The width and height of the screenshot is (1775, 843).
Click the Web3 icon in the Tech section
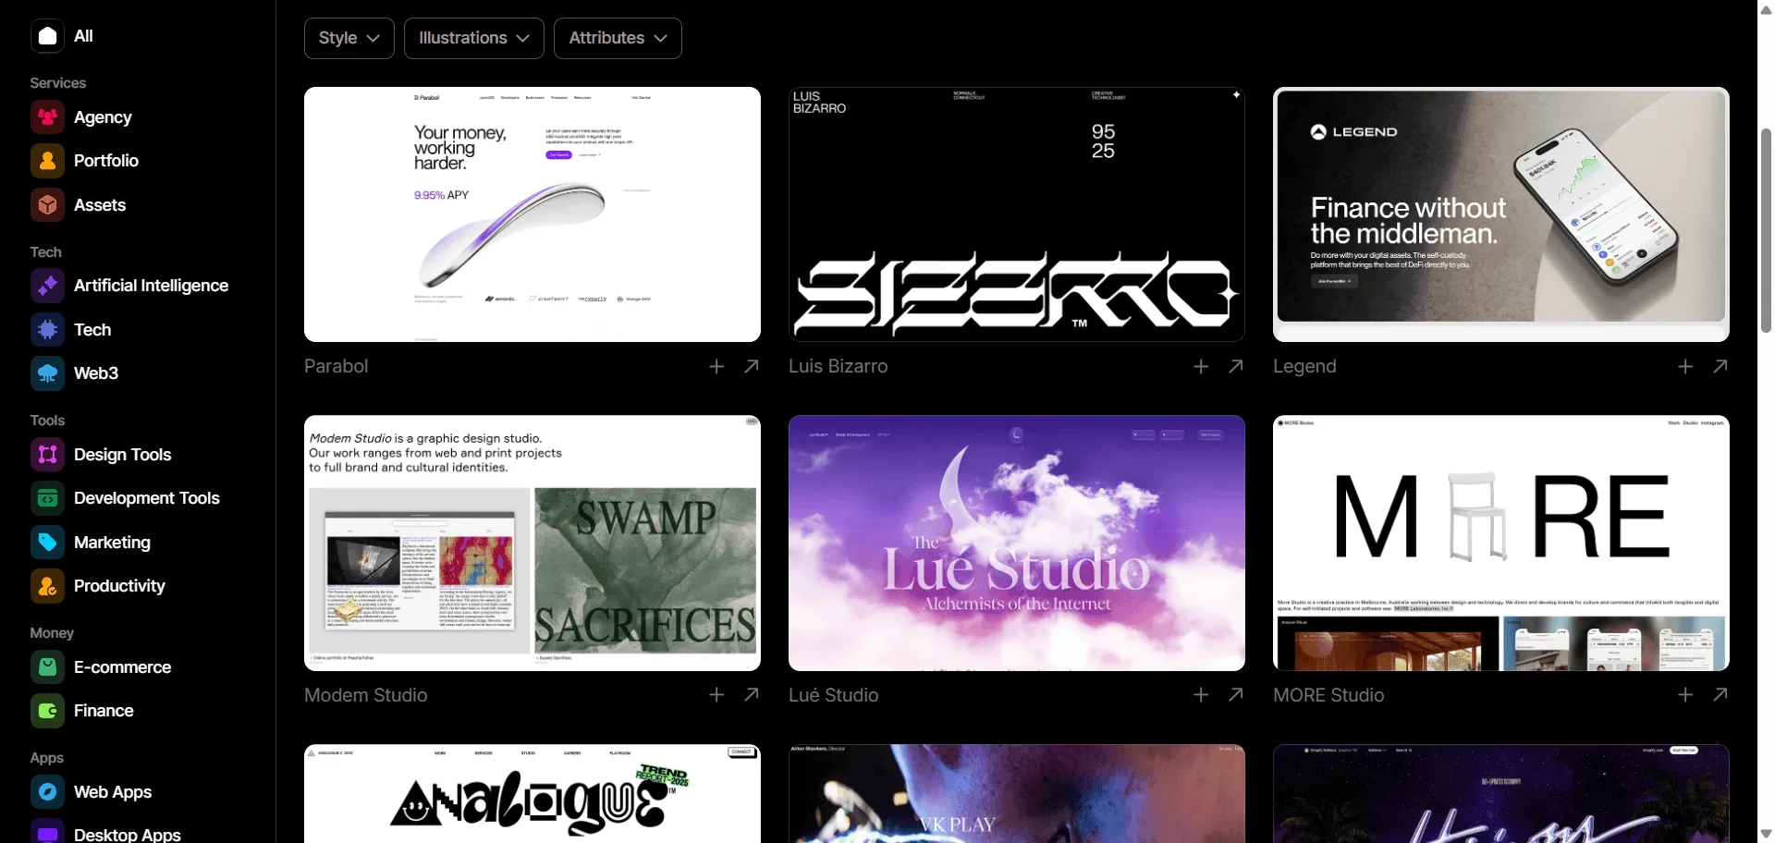coord(47,373)
